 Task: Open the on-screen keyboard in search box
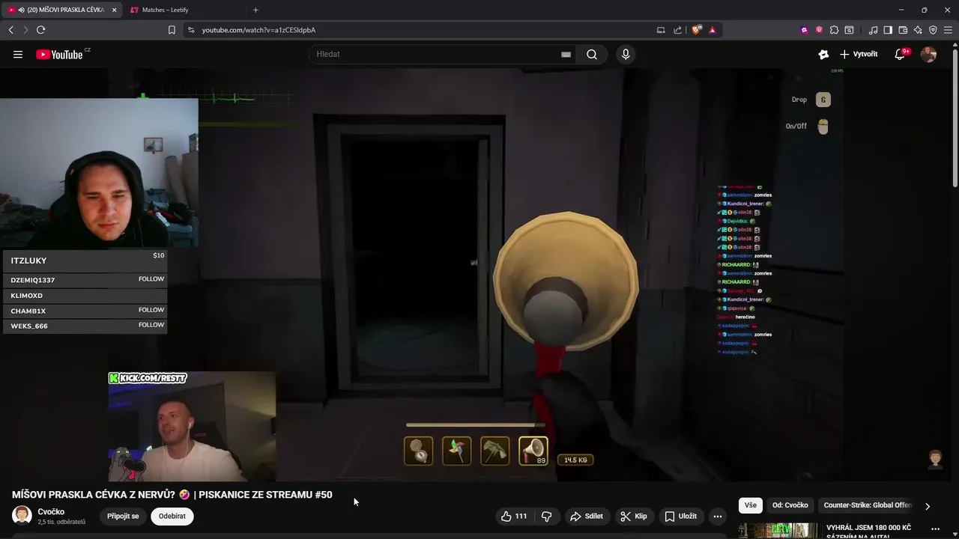pos(566,54)
